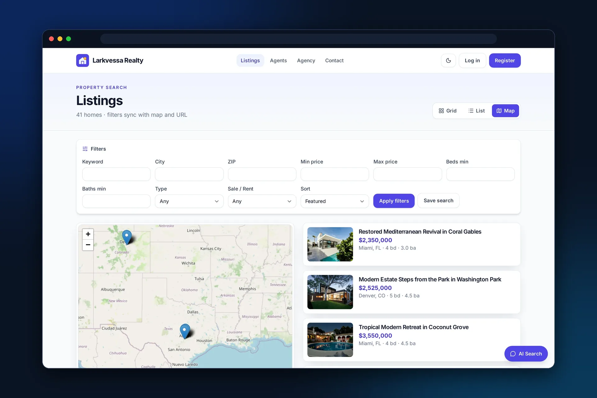The height and width of the screenshot is (398, 597).
Task: Toggle dark mode with the moon icon
Action: pos(448,60)
